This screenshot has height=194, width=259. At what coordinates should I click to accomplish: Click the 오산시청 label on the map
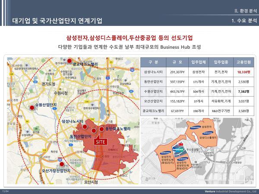[x=91, y=182]
